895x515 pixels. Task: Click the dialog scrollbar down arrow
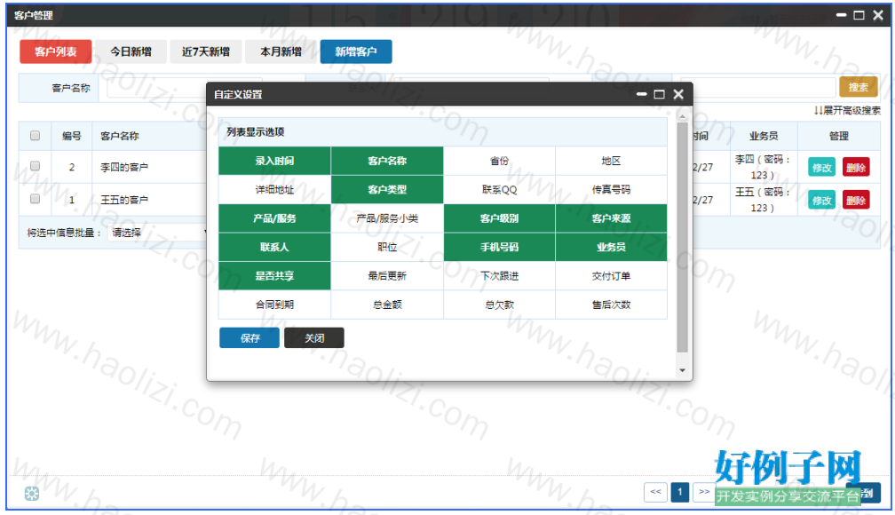682,370
